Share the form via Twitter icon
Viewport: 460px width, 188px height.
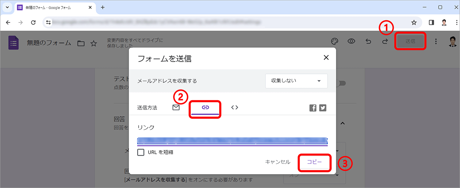[x=323, y=108]
